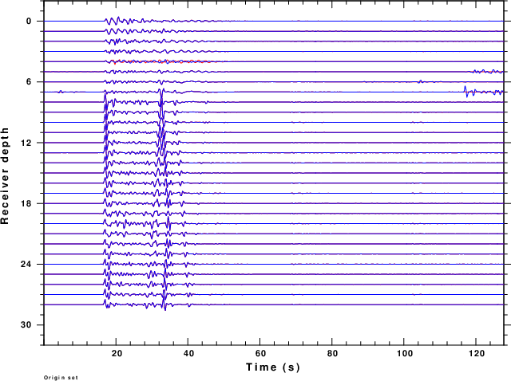Click the time axis value 20
The width and height of the screenshot is (511, 381).
coord(117,353)
